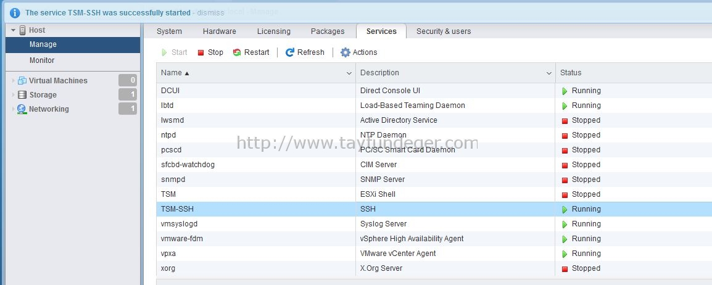
Task: Switch to the System tab
Action: 170,31
